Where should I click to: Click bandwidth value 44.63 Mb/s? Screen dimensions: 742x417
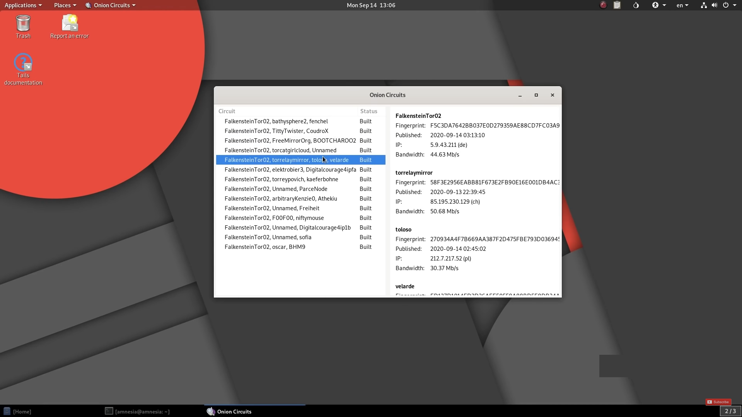pos(445,155)
